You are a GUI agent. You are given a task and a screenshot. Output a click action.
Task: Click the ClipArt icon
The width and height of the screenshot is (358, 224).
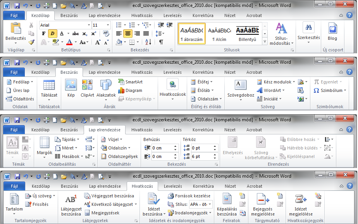click(x=87, y=85)
